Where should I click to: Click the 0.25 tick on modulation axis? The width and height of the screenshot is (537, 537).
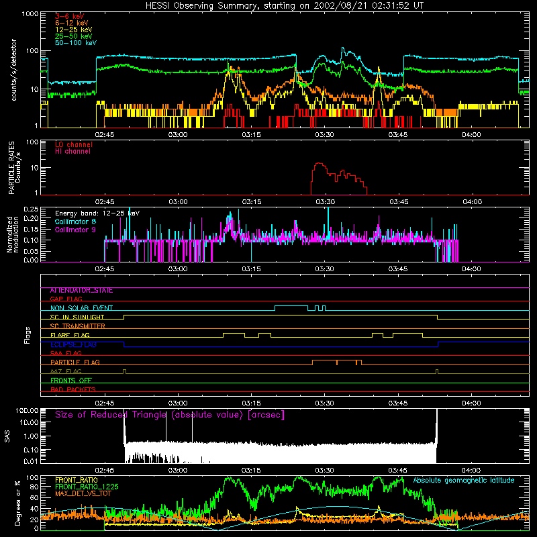tap(31, 209)
